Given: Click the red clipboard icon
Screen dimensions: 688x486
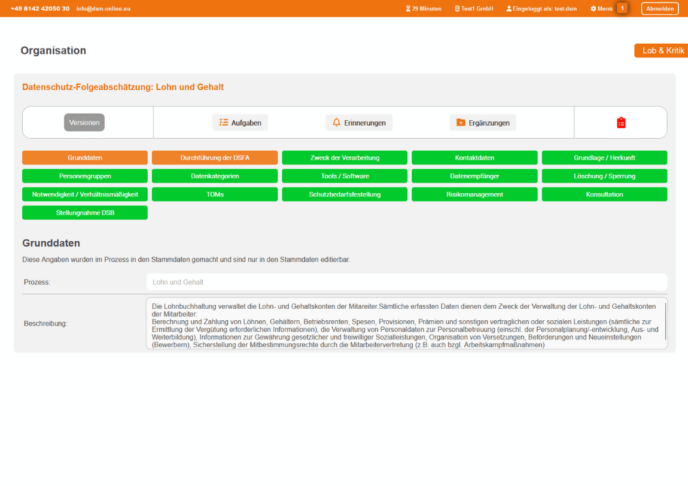Looking at the screenshot, I should tap(621, 123).
